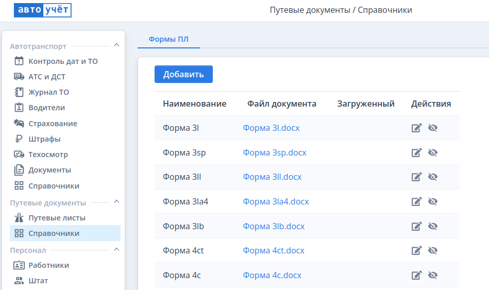Screen dimensions: 489x290
Task: Open Журнал ТО menu item
Action: 48,92
